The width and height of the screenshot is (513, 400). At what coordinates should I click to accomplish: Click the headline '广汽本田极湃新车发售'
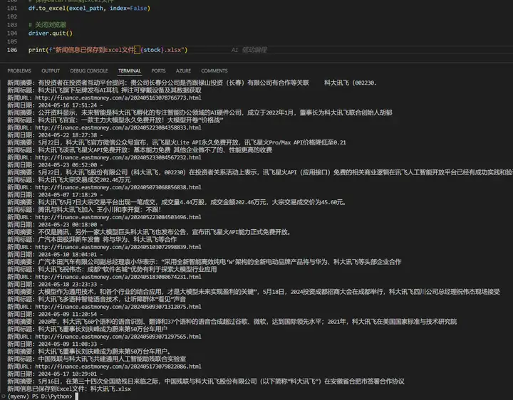tap(68, 240)
